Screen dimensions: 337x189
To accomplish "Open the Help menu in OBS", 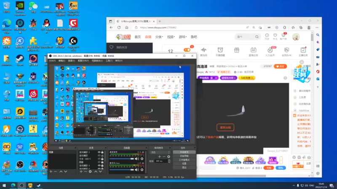I will pyautogui.click(x=119, y=60).
